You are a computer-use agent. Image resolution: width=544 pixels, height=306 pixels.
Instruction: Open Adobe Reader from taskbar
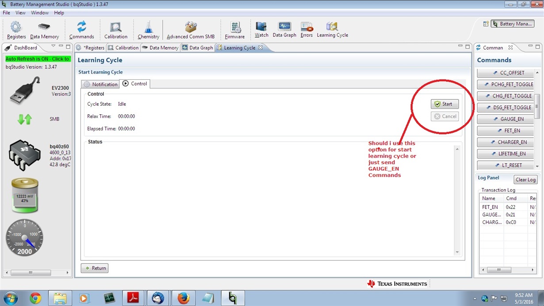click(x=133, y=298)
